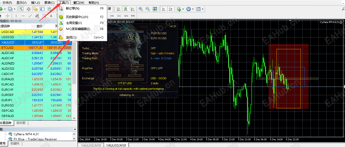This screenshot has height=147, width=345.
Task: Click the zoom in magnifier icon
Action: [141, 9]
